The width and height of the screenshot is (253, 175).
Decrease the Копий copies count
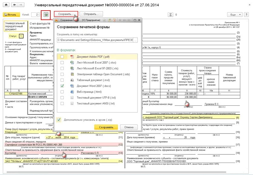click(x=40, y=16)
